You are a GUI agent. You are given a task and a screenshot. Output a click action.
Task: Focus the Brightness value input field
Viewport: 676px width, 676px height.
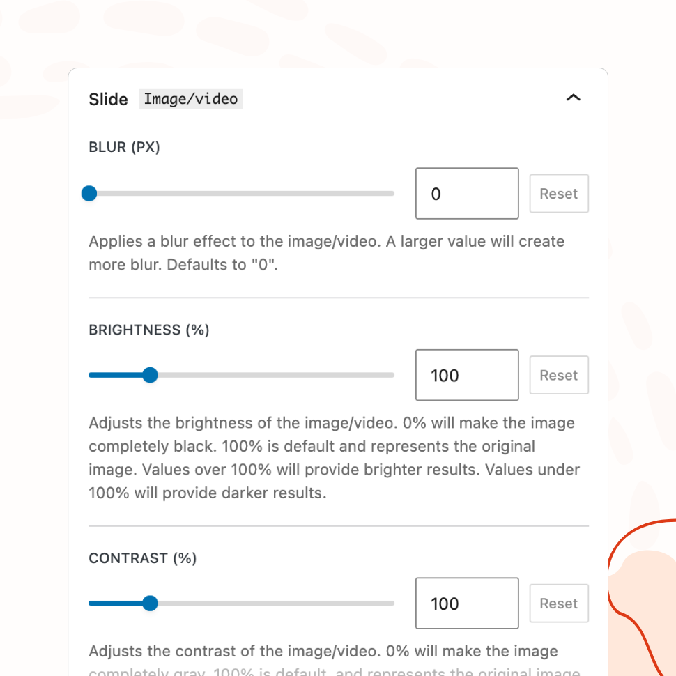coord(467,376)
